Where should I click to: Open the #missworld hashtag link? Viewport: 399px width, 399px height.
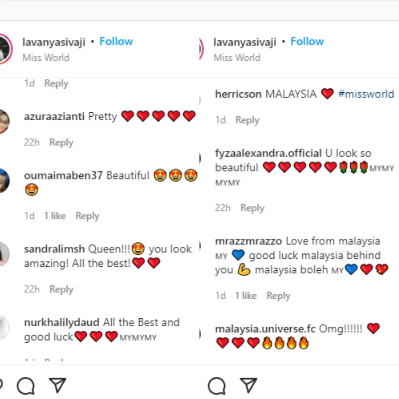coord(366,94)
